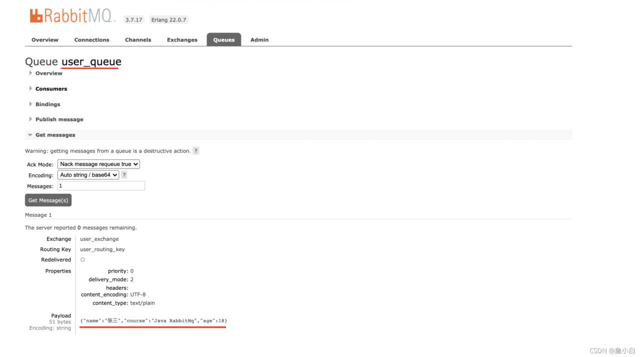This screenshot has width=640, height=357.
Task: Expand the Publish message section
Action: coord(59,119)
